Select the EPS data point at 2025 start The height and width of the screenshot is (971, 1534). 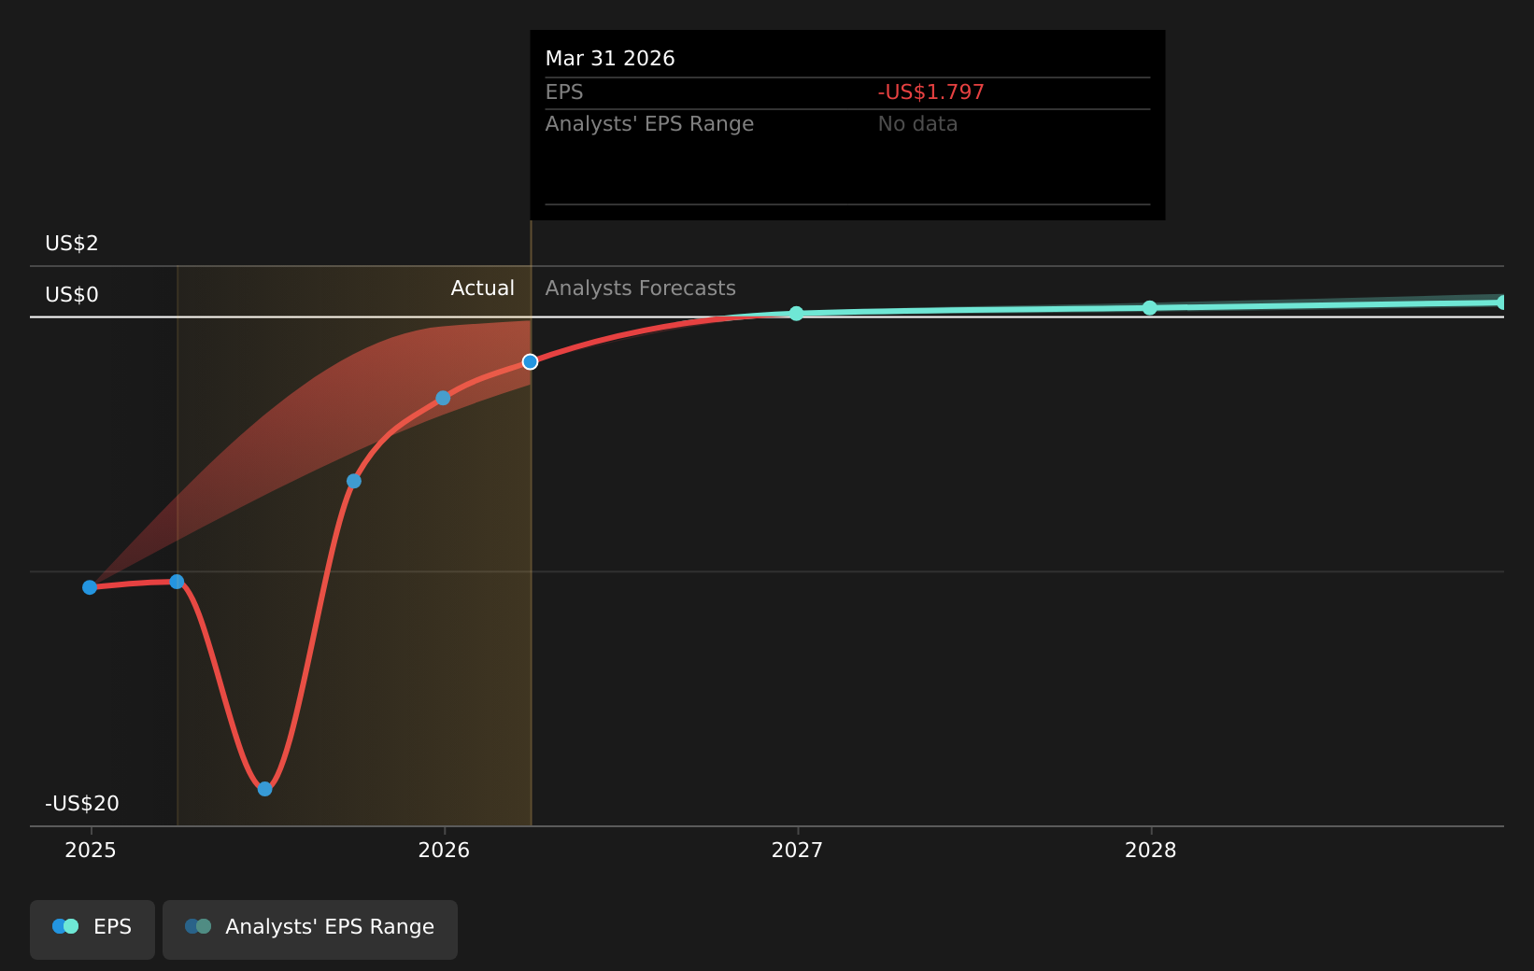click(90, 587)
